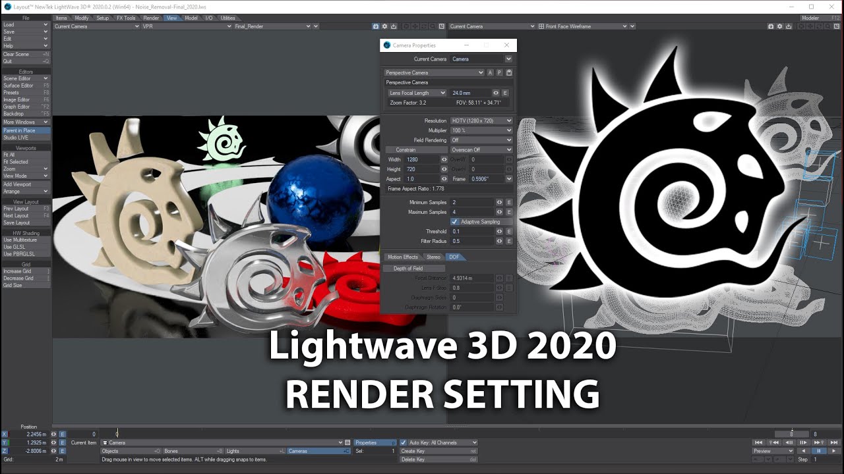Click the highlighted pause playback button
Viewport: 844px width, 474px height.
(x=819, y=451)
